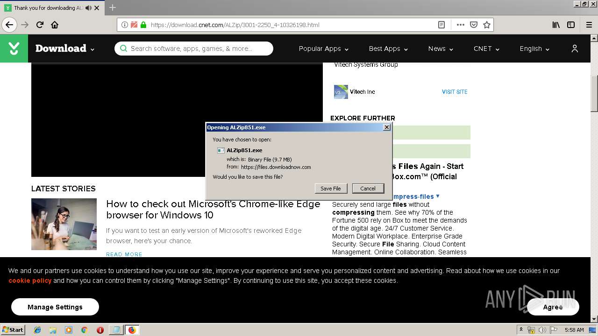The height and width of the screenshot is (336, 598).
Task: Show site information icon in address bar
Action: coord(125,25)
